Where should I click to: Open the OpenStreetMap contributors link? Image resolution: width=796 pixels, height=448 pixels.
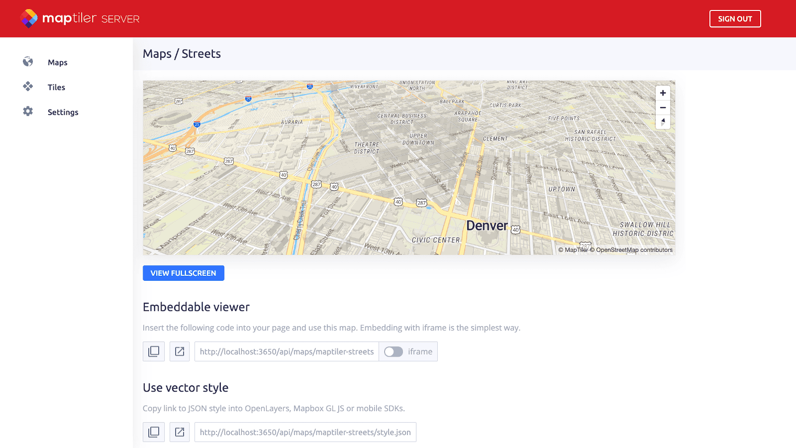632,250
